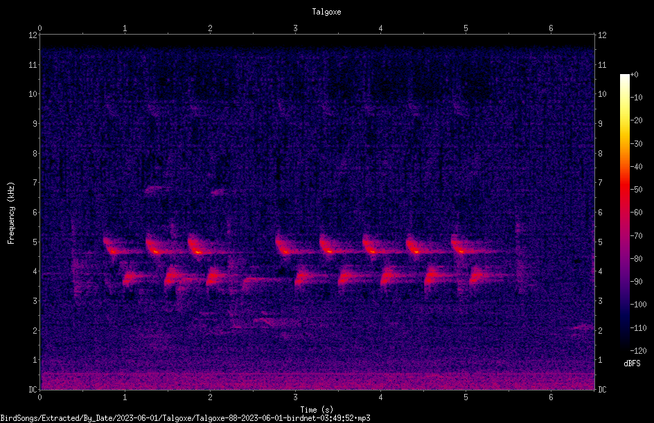Click the 6 second mark on the bottom axis
Screen dimensions: 654x423
pyautogui.click(x=551, y=397)
